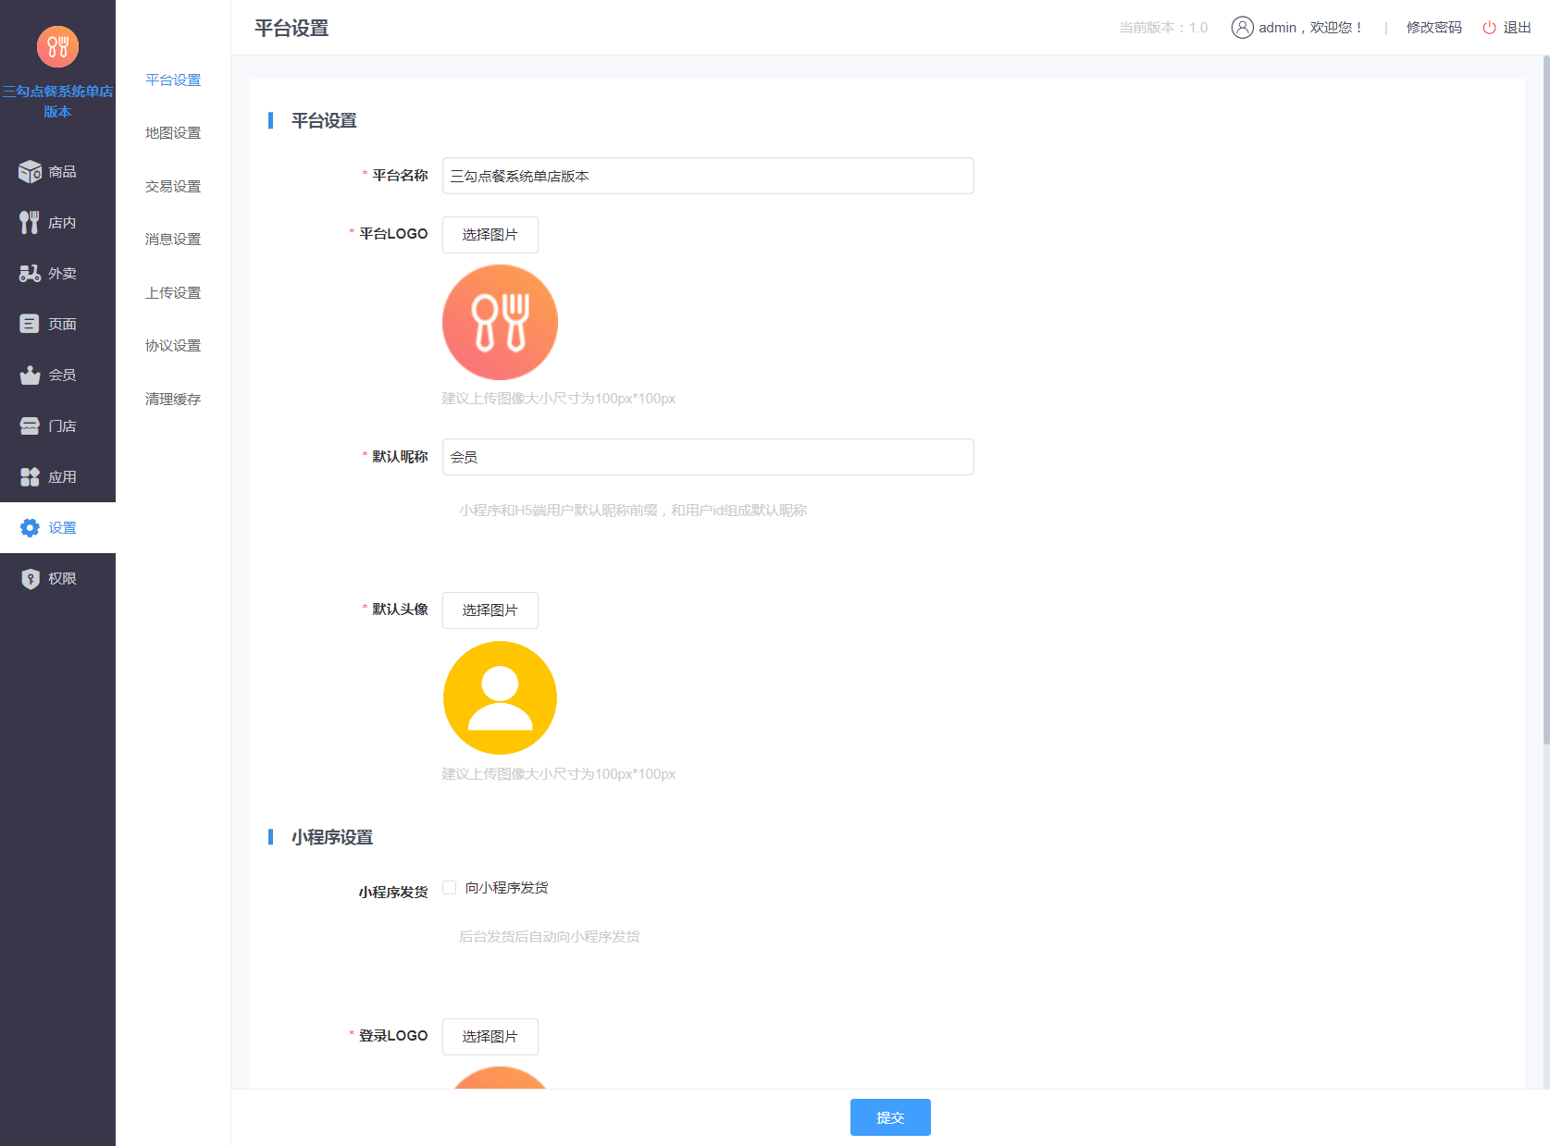Open the 权限 shield icon
Image resolution: width=1550 pixels, height=1146 pixels.
[x=30, y=578]
